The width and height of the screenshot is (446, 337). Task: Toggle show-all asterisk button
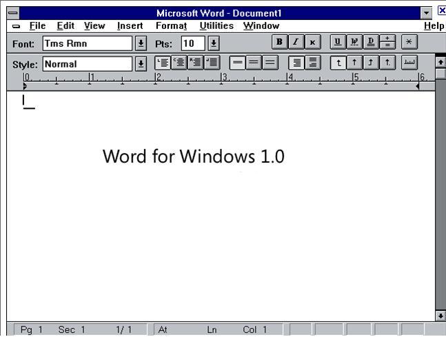click(x=409, y=42)
